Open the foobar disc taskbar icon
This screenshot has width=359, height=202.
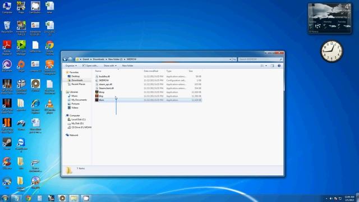pos(62,198)
